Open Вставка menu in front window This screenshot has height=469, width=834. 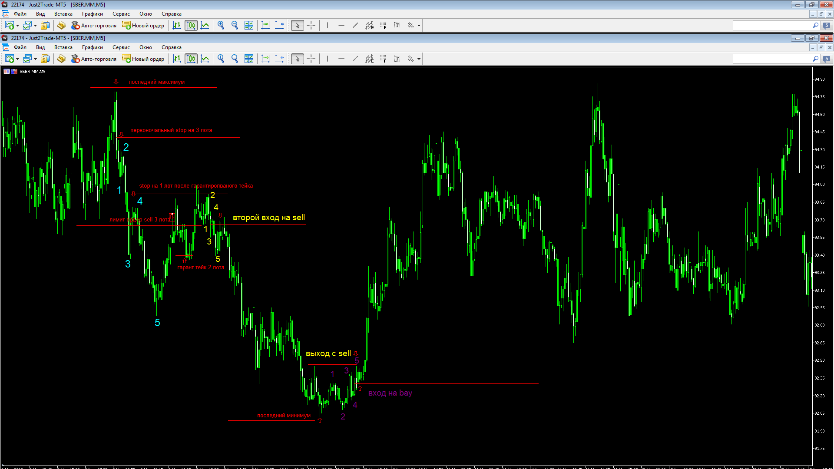point(63,47)
